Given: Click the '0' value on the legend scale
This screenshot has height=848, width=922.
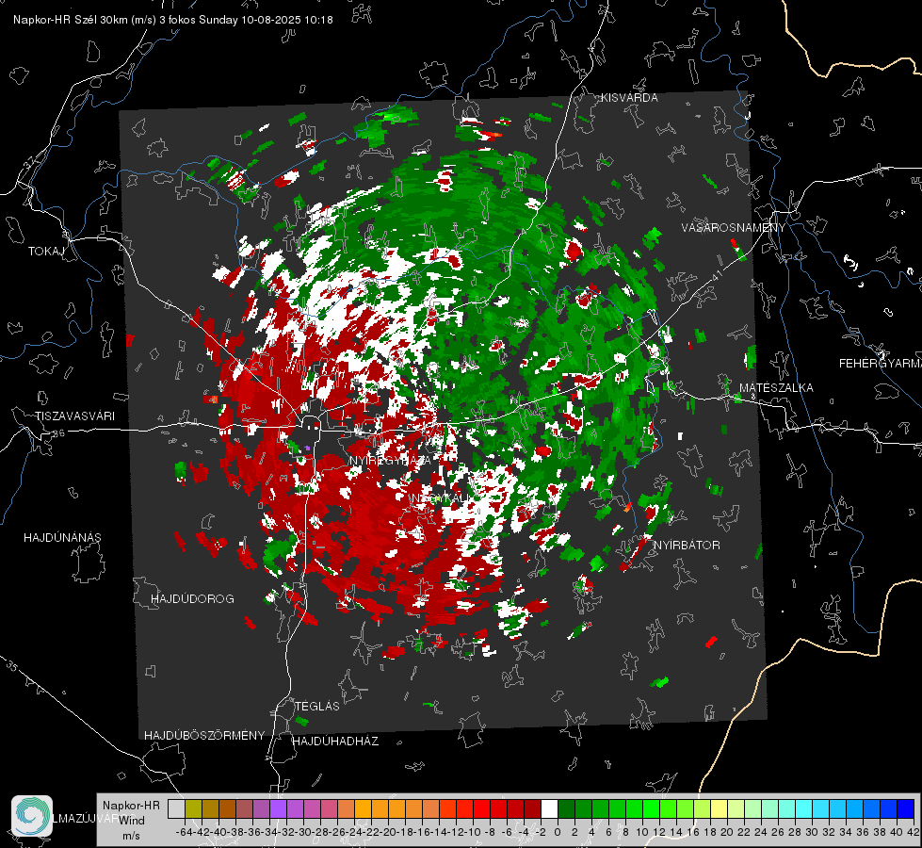Looking at the screenshot, I should [x=558, y=832].
